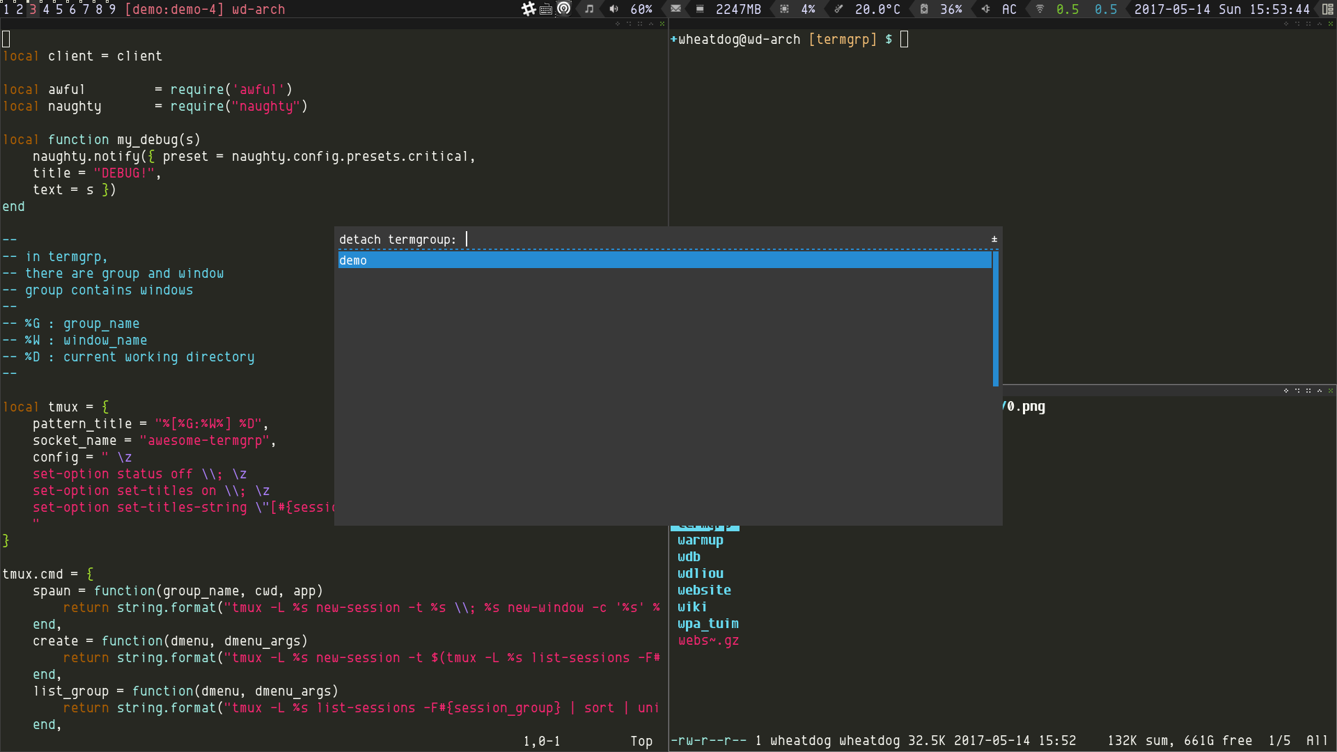Click the memory chip icon next to 2247MB
Screen dimensions: 1337x752
coord(700,9)
